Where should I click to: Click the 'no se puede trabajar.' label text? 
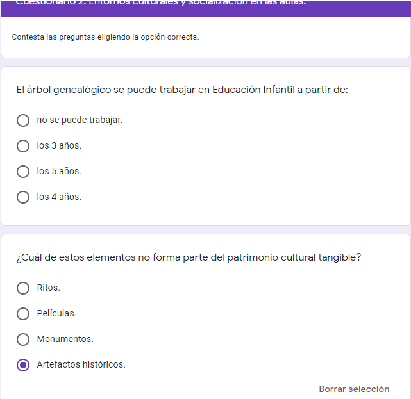[x=80, y=120]
